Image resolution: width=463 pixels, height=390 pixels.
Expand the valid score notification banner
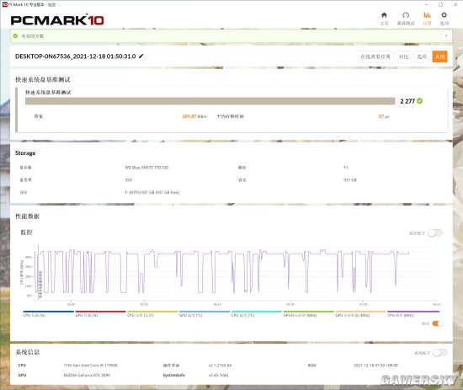pyautogui.click(x=446, y=36)
